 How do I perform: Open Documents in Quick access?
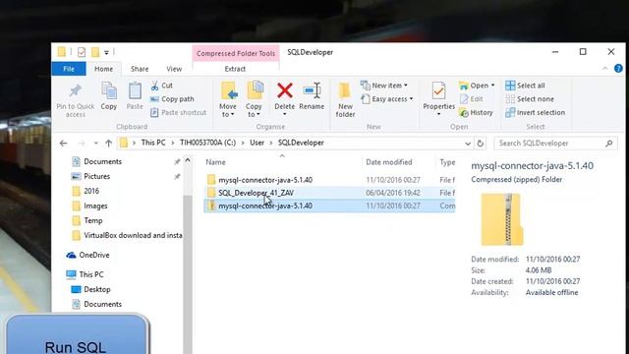(102, 161)
